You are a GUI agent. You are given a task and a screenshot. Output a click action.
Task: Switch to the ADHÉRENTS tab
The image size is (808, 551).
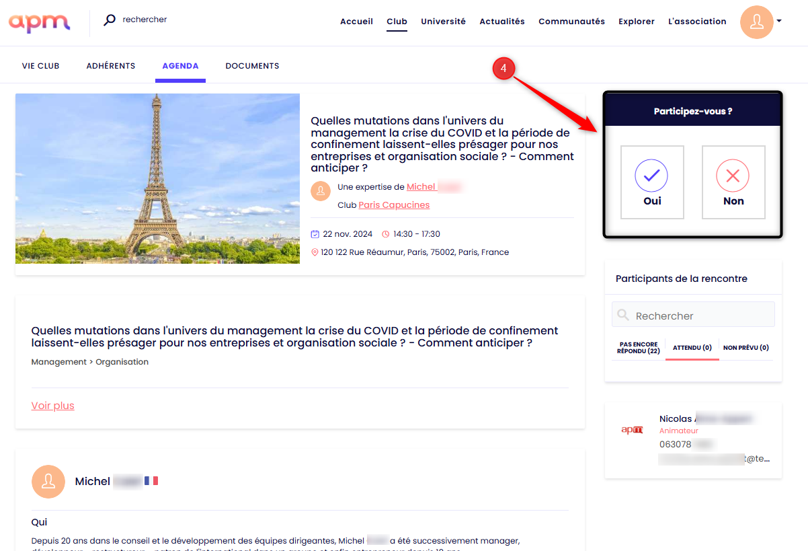click(x=111, y=66)
